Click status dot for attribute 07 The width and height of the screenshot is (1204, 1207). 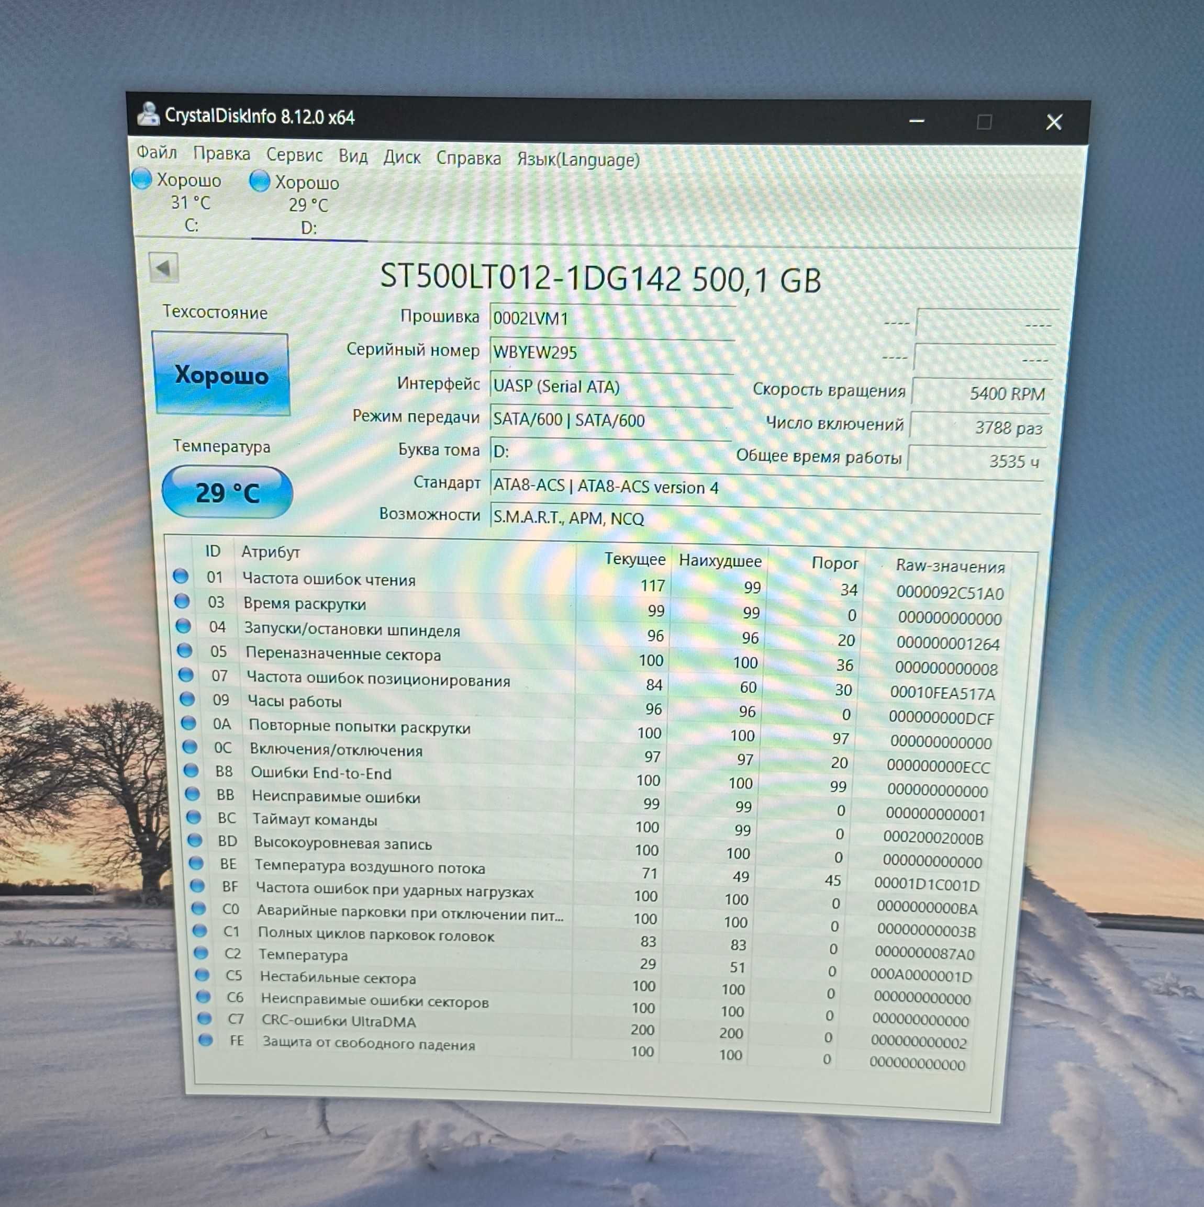186,675
